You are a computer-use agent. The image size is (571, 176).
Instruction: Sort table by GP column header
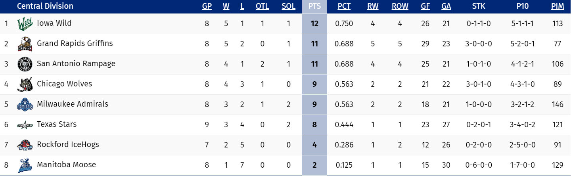click(x=207, y=6)
